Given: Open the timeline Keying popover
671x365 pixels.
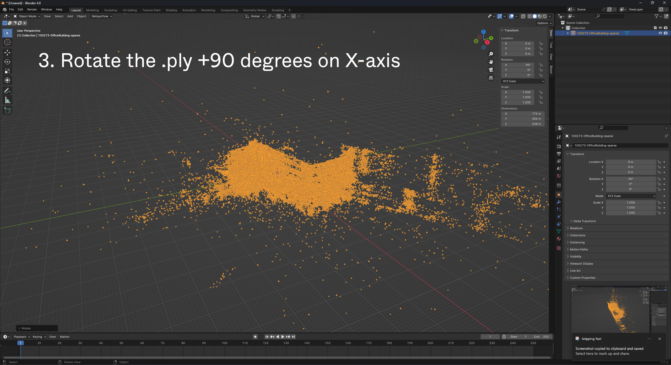Looking at the screenshot, I should coord(39,337).
